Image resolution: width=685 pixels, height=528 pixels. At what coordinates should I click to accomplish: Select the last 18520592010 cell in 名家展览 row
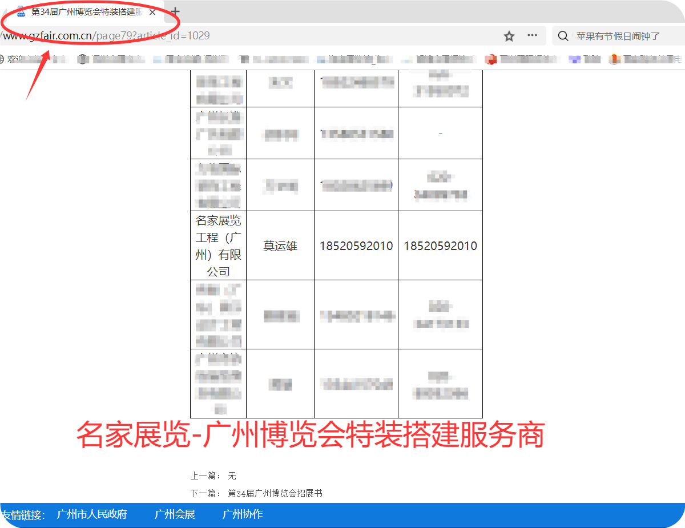tap(441, 246)
